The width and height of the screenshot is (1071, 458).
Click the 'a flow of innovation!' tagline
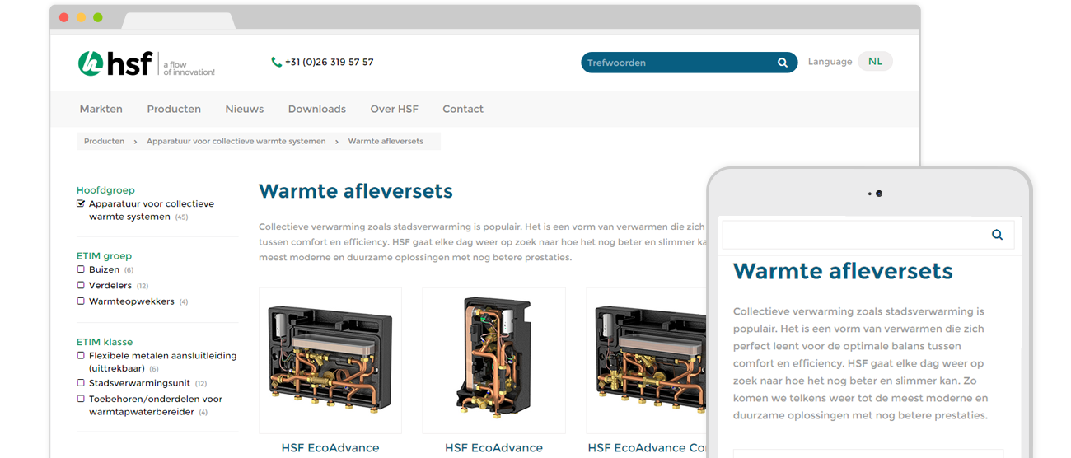189,68
